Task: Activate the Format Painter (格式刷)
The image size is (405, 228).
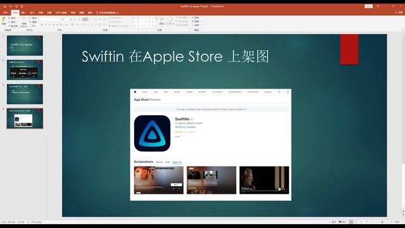Action: click(x=13, y=26)
